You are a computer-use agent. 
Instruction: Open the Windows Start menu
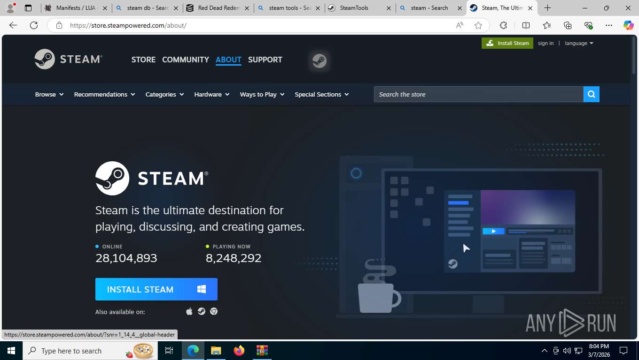(x=11, y=351)
